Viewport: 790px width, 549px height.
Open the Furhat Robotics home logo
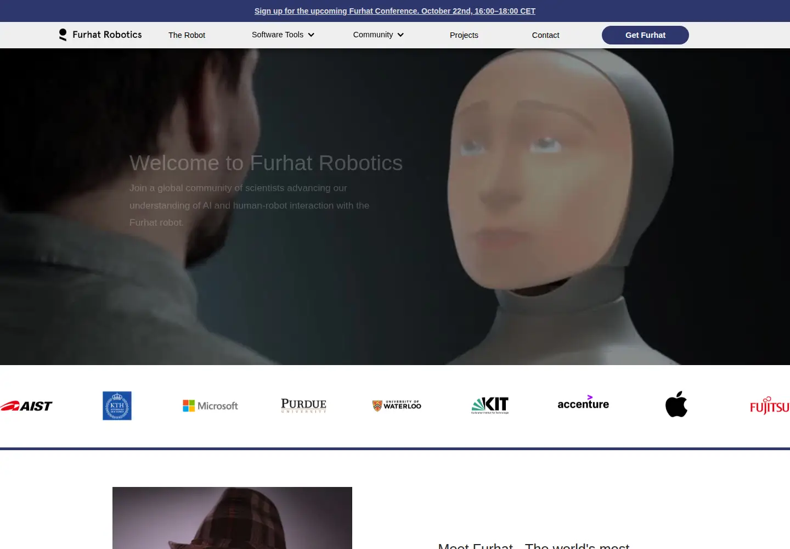point(100,35)
